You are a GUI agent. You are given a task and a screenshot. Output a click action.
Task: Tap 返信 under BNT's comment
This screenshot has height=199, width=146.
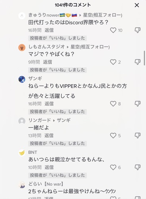(49, 168)
